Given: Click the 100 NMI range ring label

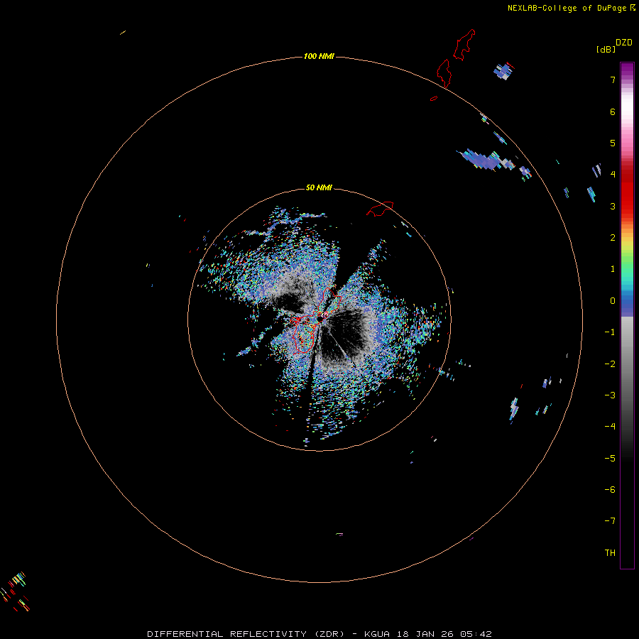Looking at the screenshot, I should click(x=319, y=56).
